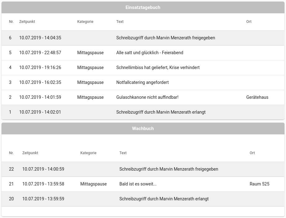Viewport: 286px width, 218px height.
Task: Click the Ort column header in Wachbuch
Action: (252, 153)
